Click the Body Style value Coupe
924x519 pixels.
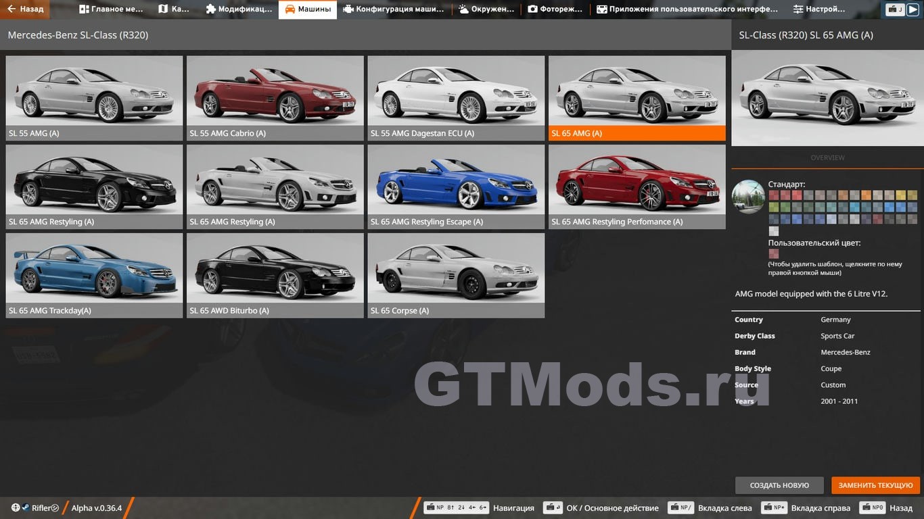(831, 369)
